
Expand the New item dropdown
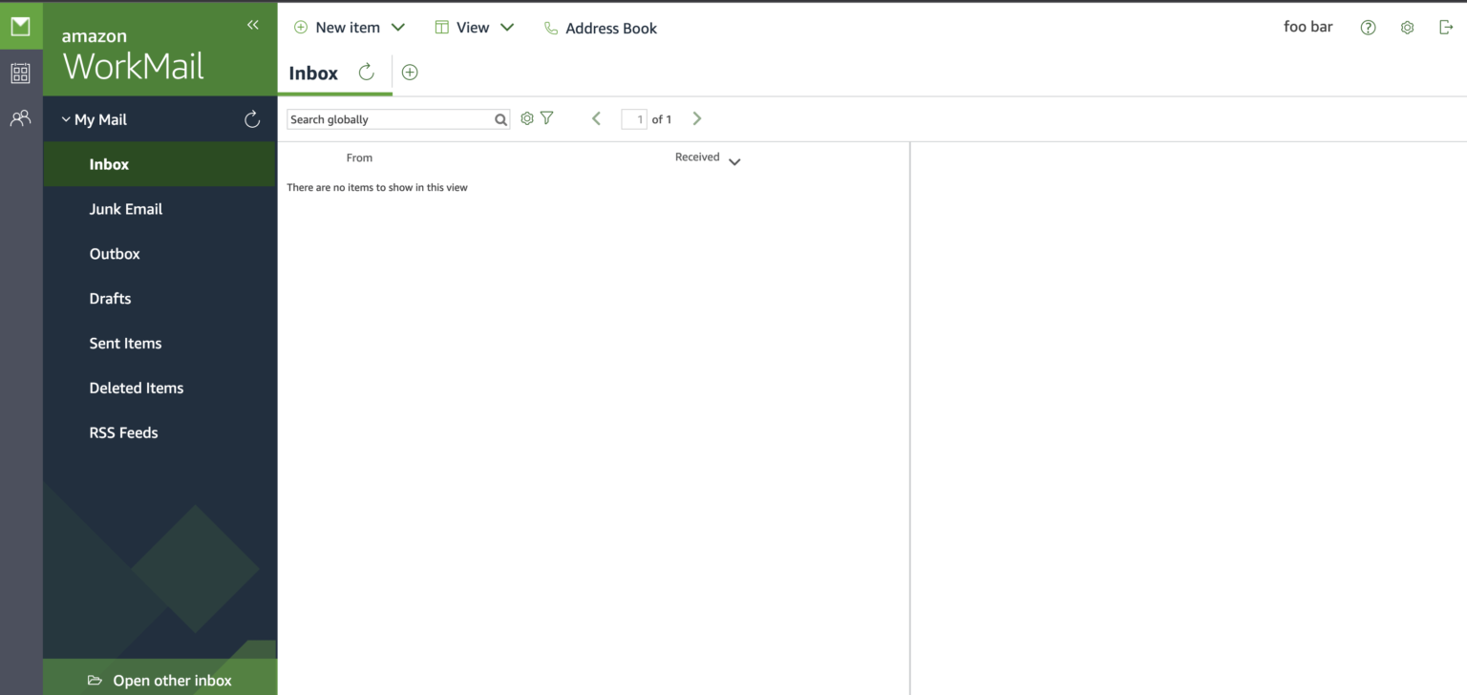click(398, 27)
